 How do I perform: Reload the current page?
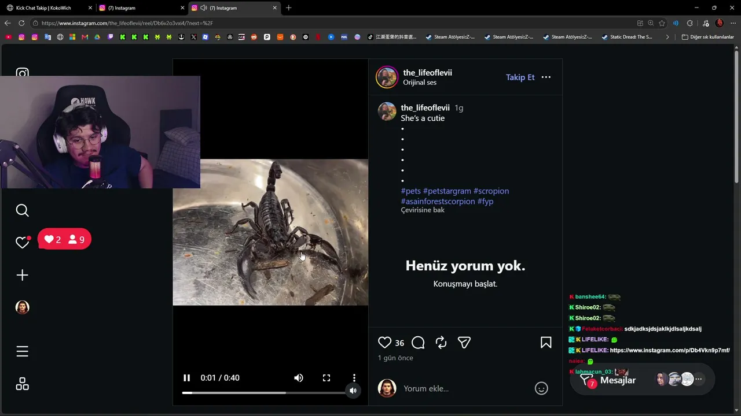21,23
